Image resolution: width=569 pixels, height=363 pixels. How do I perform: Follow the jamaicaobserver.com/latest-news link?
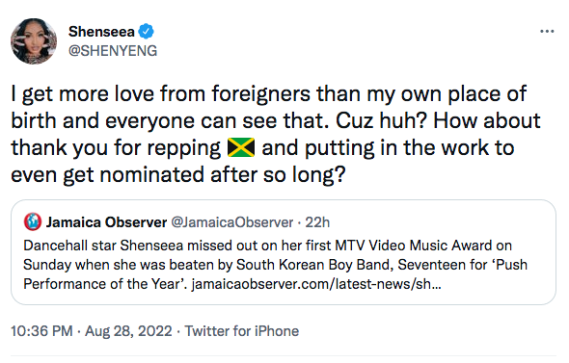point(316,284)
